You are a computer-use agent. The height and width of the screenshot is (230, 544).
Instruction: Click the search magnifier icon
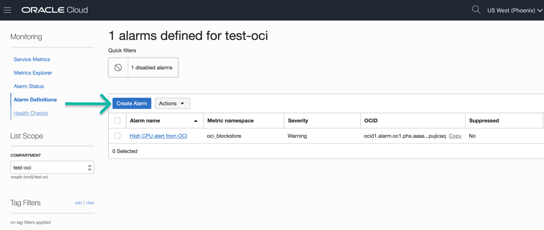(x=476, y=10)
